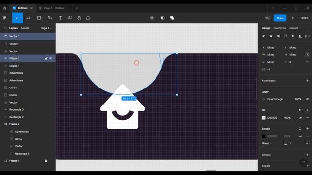This screenshot has height=175, width=312.
Task: Select the Frame tool
Action: (28, 18)
